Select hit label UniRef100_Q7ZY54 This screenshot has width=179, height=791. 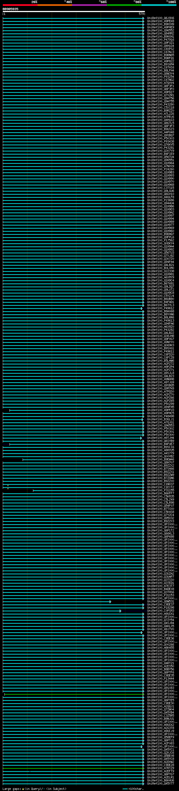pos(161,620)
